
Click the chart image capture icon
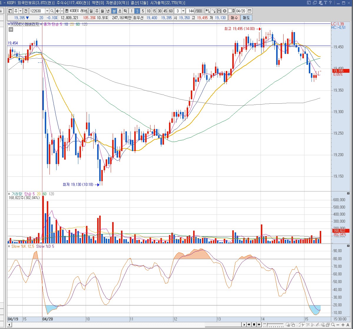[328, 325]
